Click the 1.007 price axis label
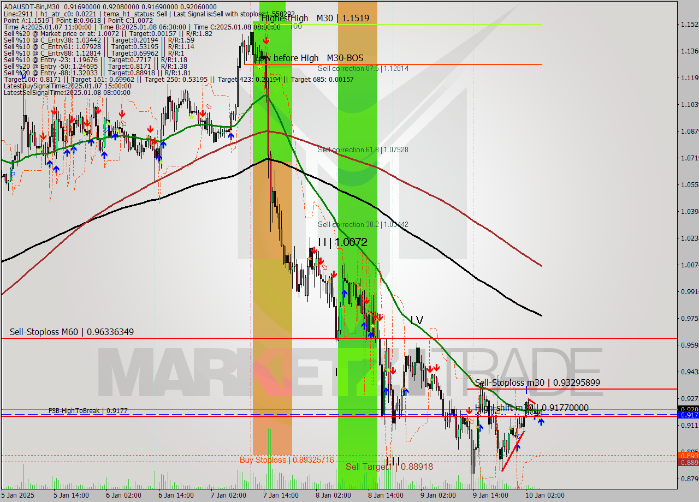This screenshot has width=699, height=502. (689, 265)
